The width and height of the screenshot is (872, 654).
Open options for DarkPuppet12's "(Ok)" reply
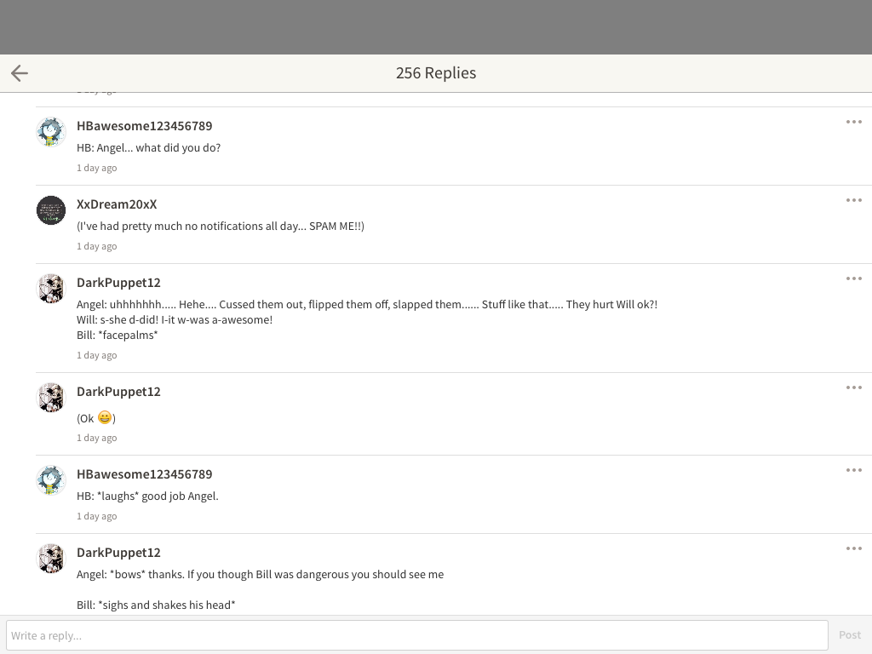[853, 387]
